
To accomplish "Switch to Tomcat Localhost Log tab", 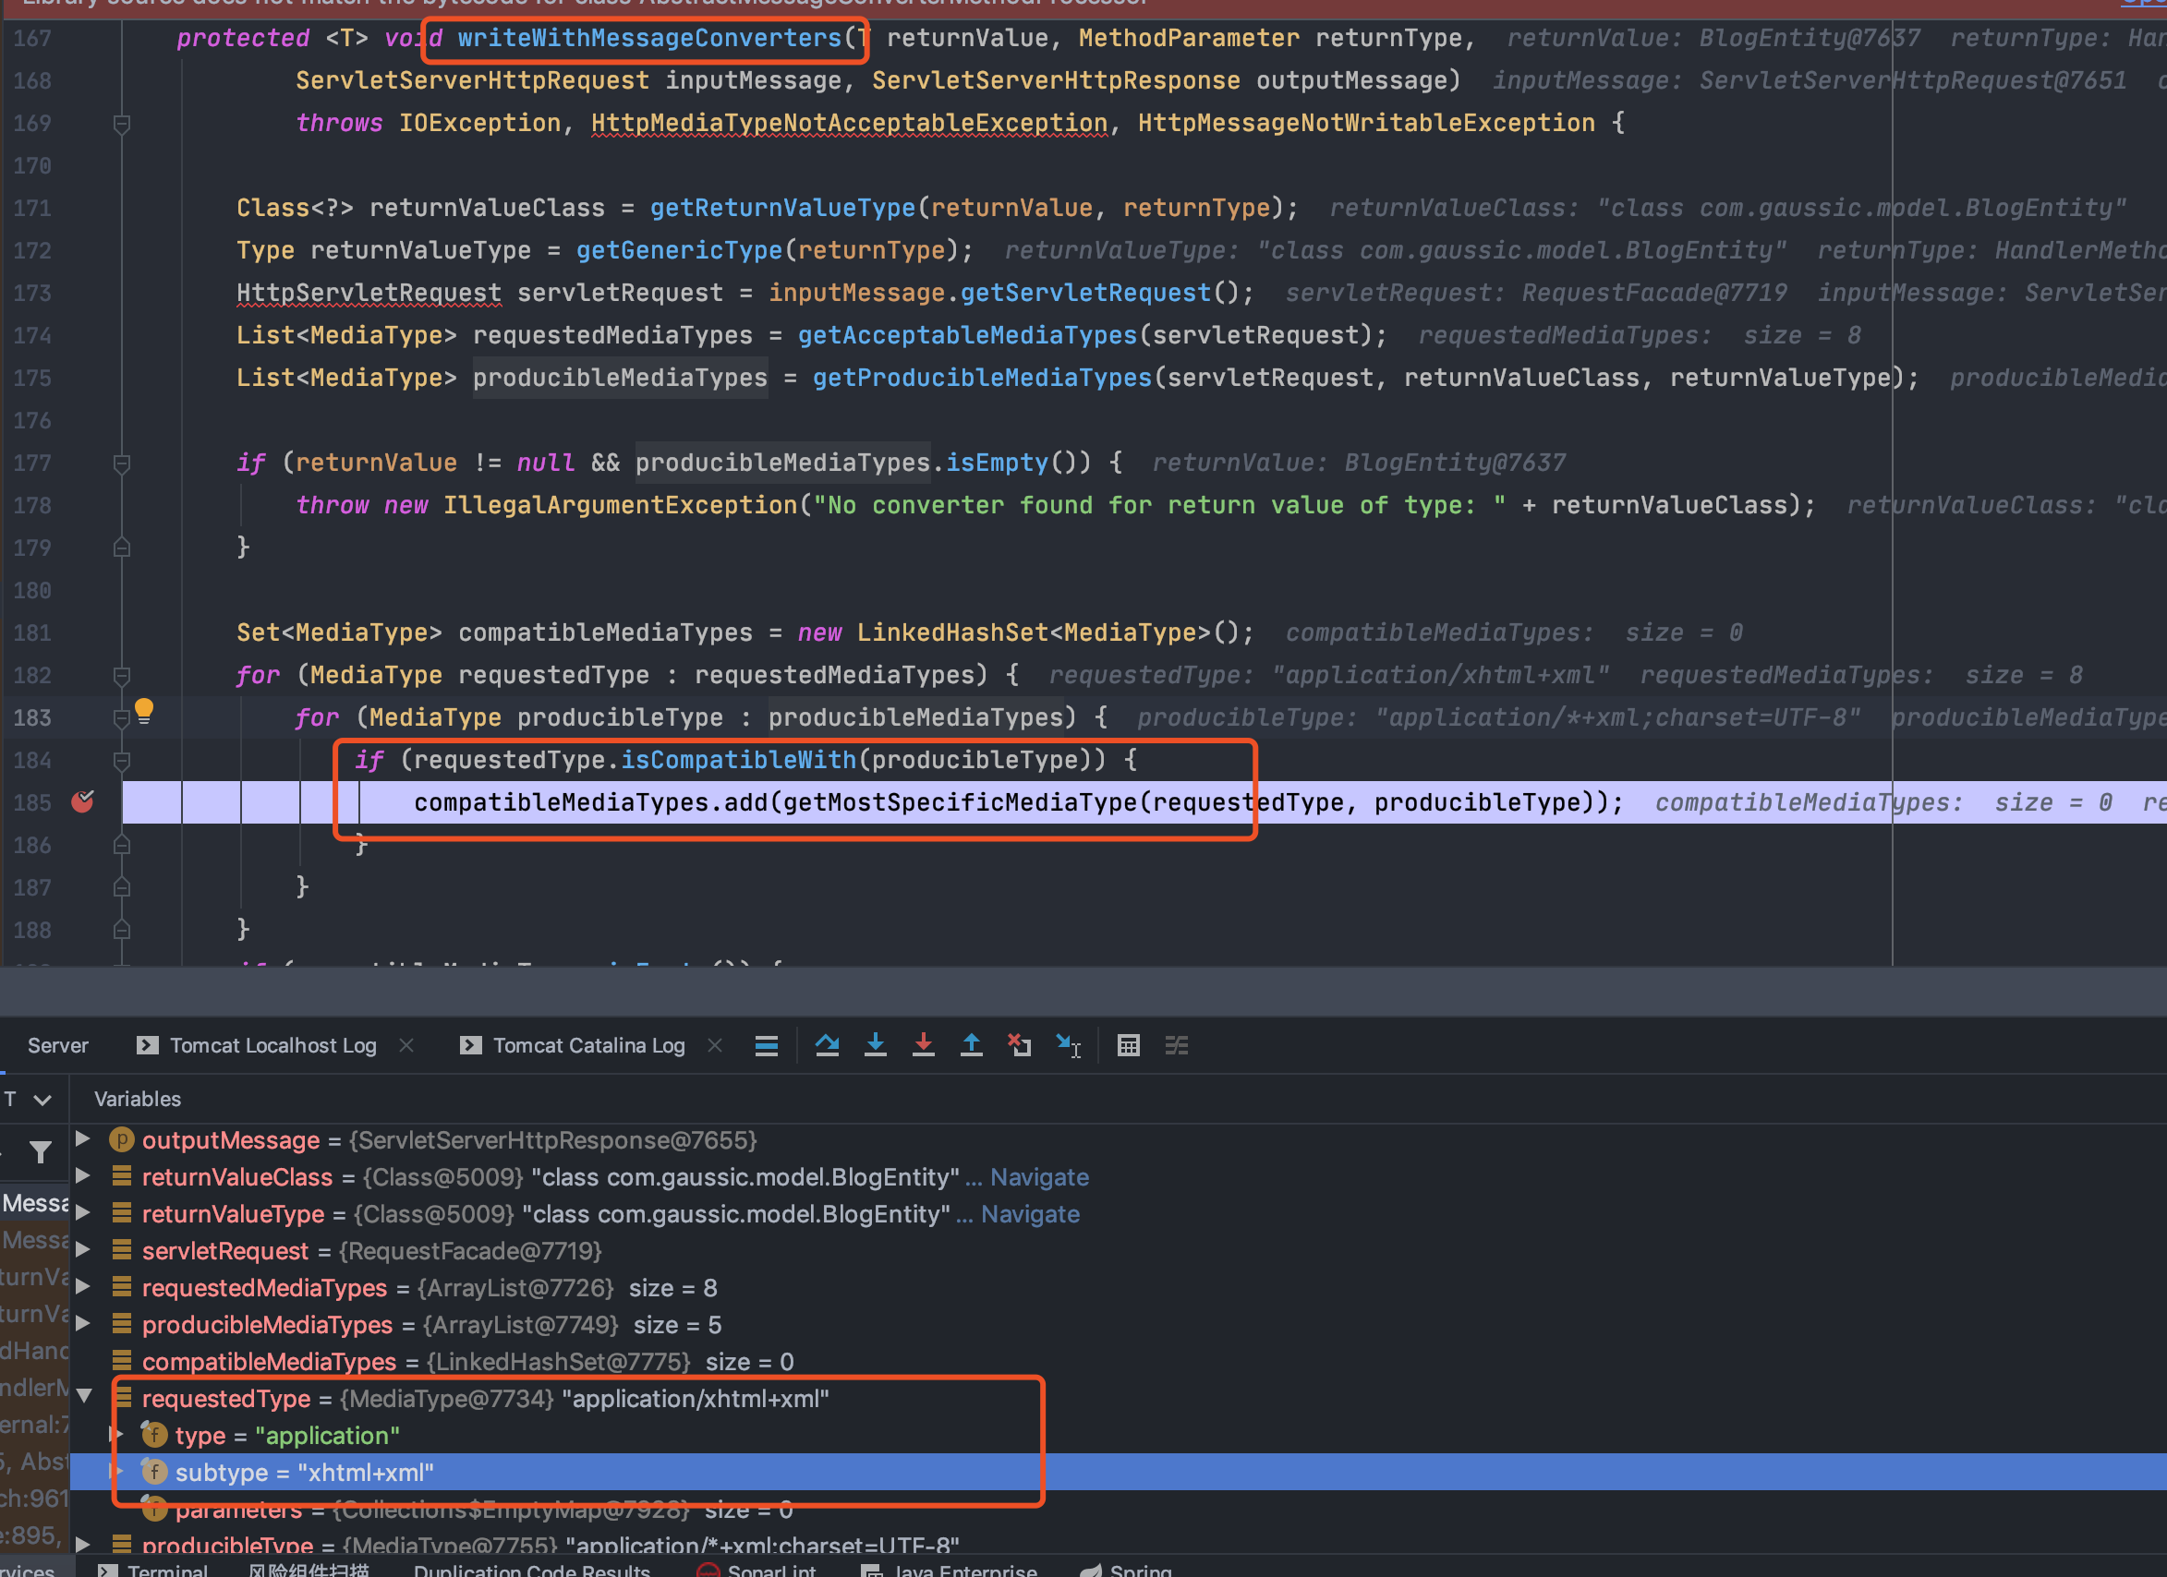I will tap(272, 1045).
